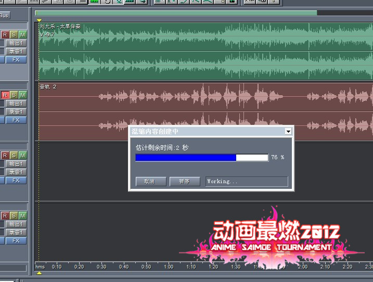
Task: Click 取消 to cancel the mixdown
Action: pos(151,182)
